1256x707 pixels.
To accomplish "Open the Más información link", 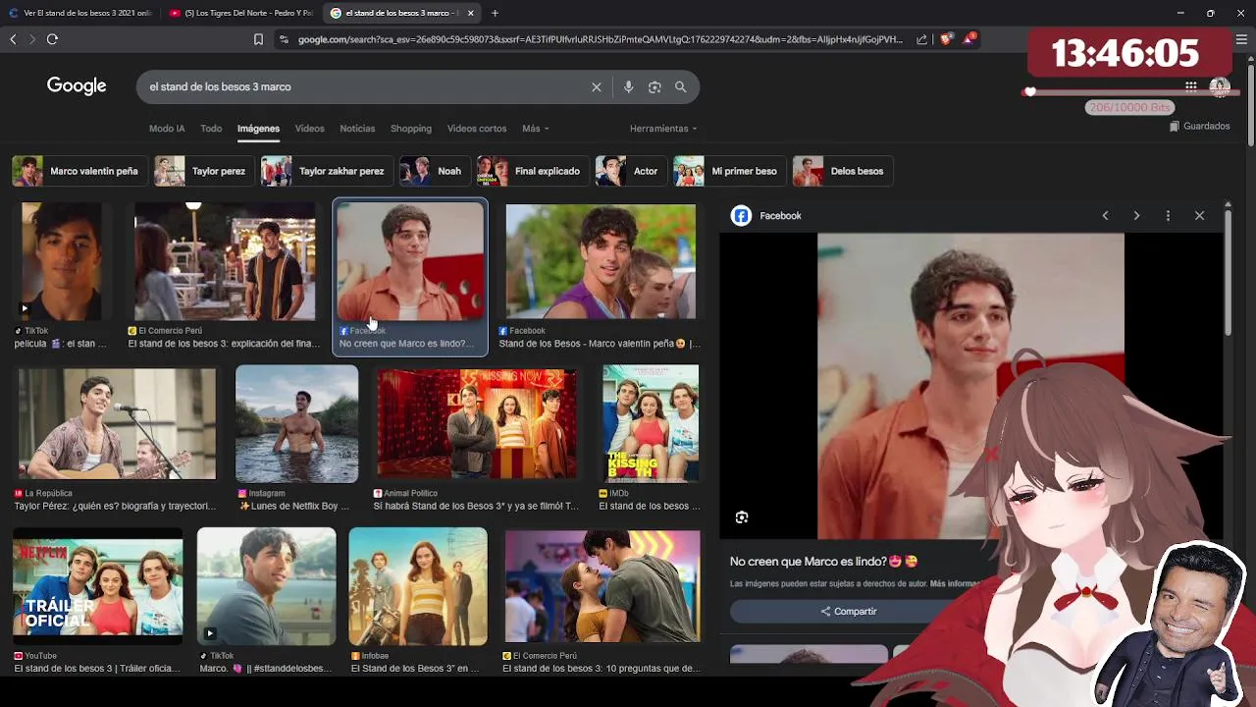I will click(x=956, y=583).
